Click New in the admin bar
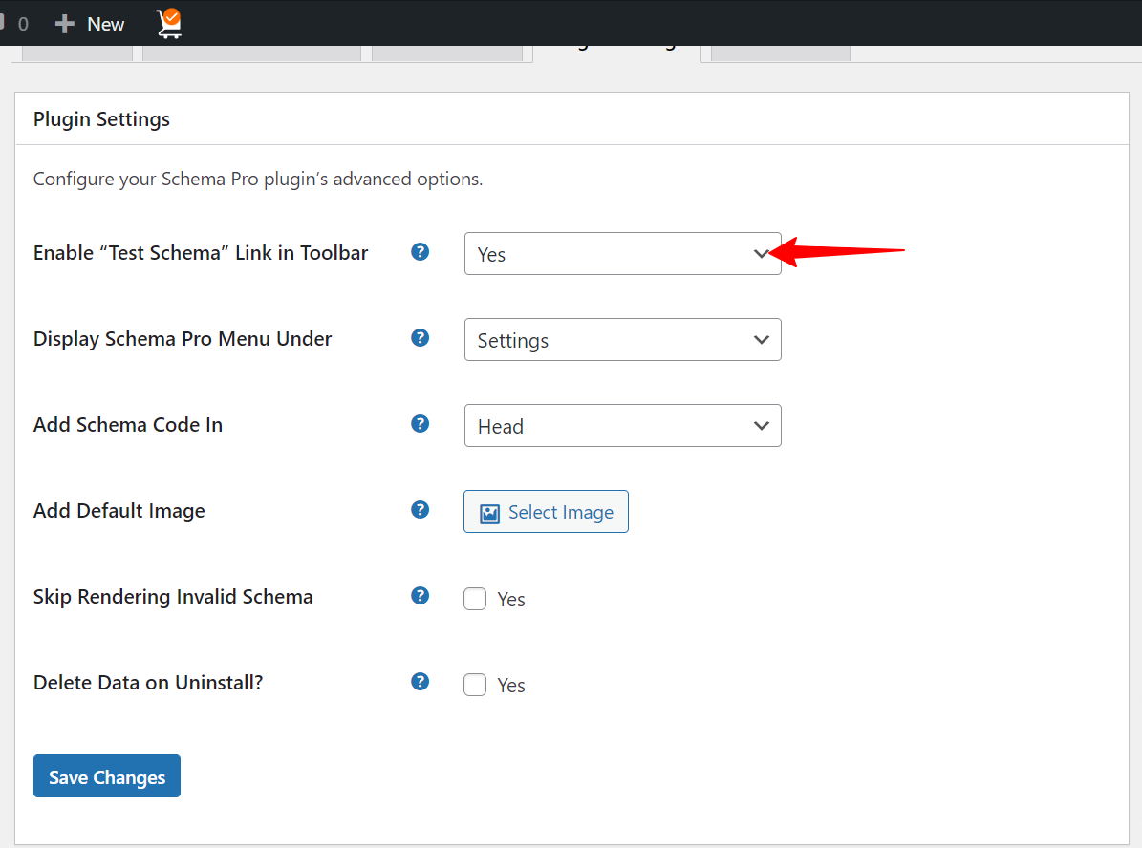The height and width of the screenshot is (848, 1142). [105, 24]
